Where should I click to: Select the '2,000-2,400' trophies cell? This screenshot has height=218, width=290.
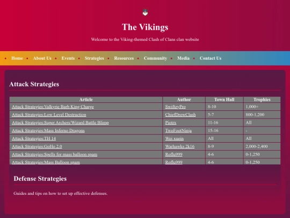(x=262, y=146)
